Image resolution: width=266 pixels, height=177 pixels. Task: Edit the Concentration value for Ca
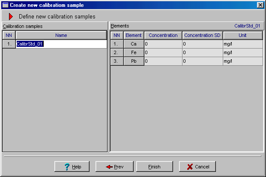pyautogui.click(x=163, y=44)
